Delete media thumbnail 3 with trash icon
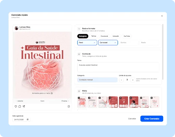The image size is (175, 137). coord(105,106)
